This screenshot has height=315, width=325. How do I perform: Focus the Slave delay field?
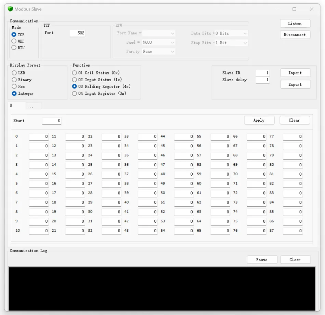point(262,80)
